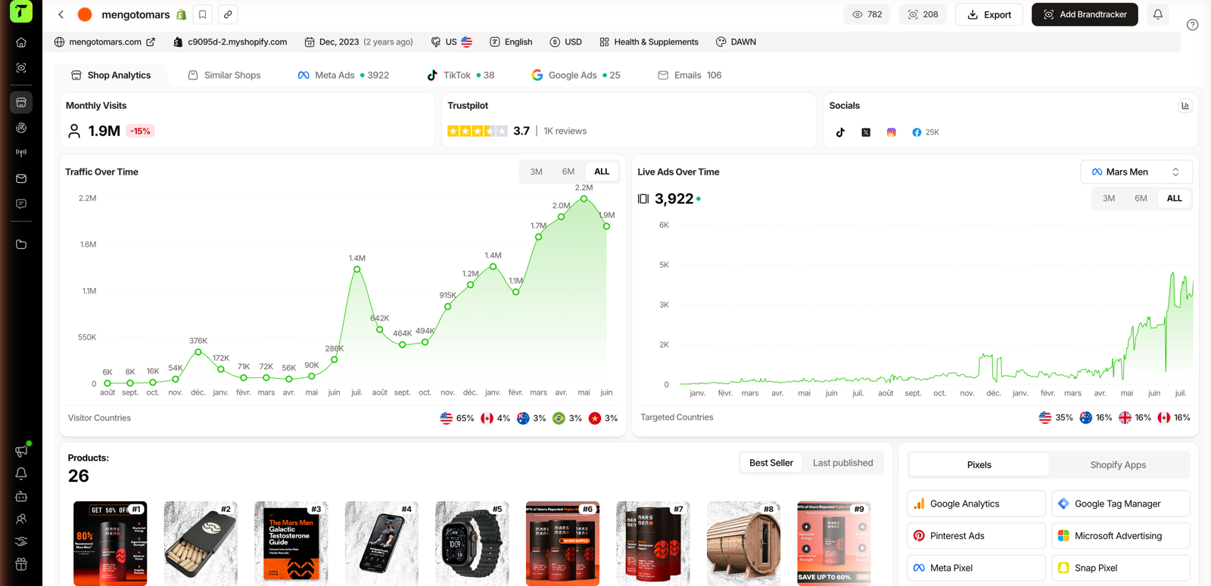Open the Instagram social profile icon
This screenshot has width=1211, height=586.
[892, 132]
